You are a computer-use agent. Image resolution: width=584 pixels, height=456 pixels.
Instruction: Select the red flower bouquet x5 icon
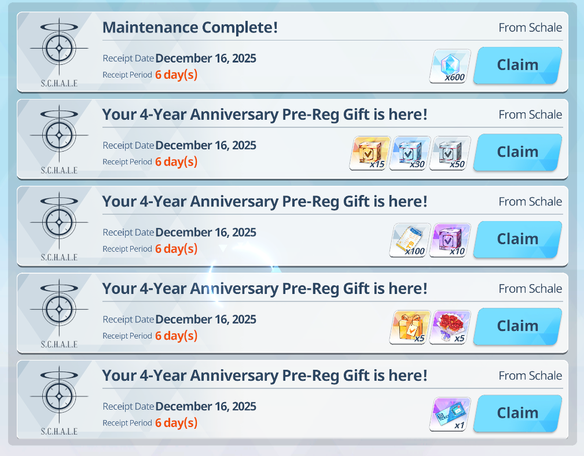click(450, 328)
